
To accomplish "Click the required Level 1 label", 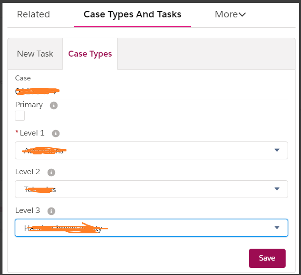I will pyautogui.click(x=32, y=133).
